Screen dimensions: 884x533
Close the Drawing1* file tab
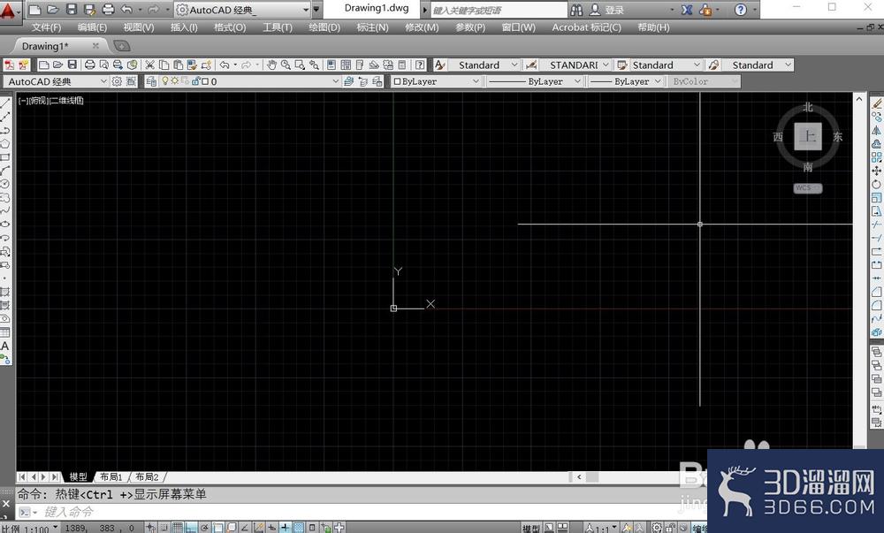pos(95,46)
